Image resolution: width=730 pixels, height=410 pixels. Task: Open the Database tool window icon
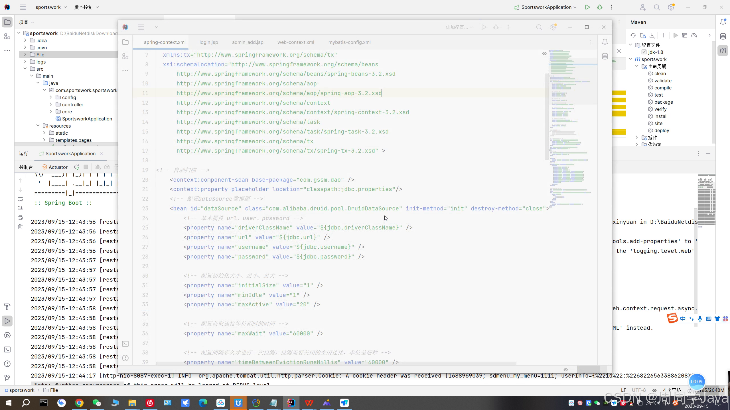point(723,36)
